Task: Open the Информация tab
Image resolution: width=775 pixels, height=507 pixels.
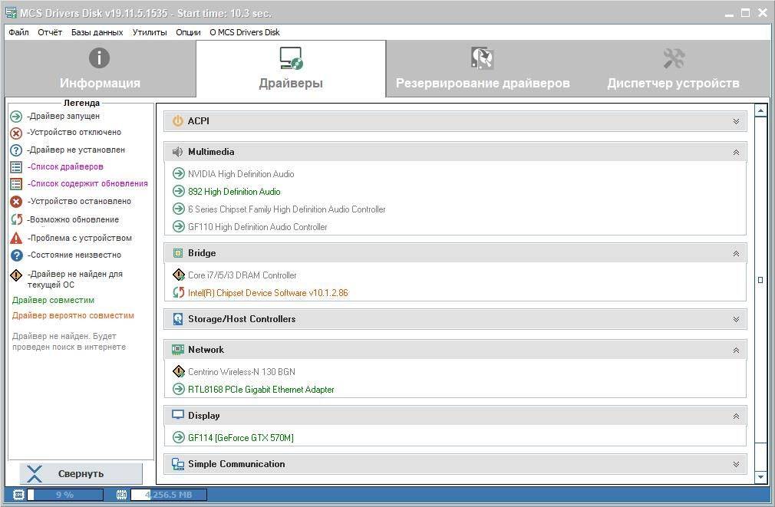Action: pos(100,69)
